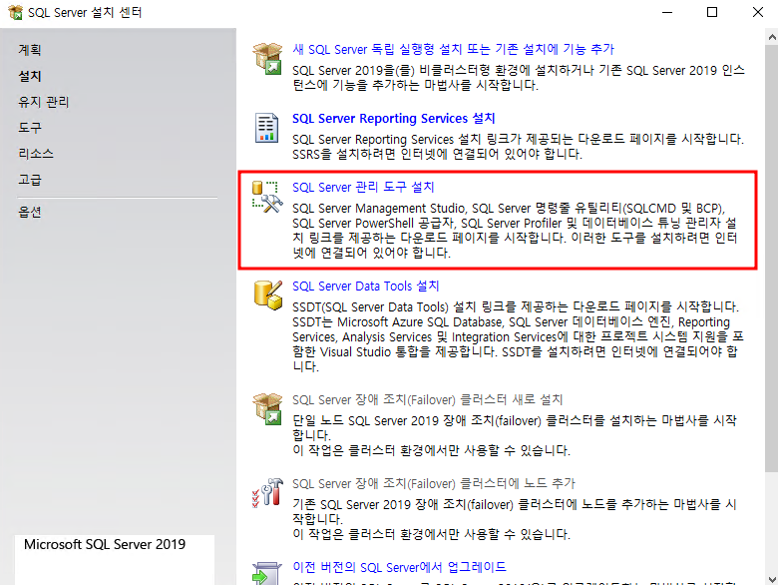
Task: Click the Microsoft SQL Server 2019 label
Action: 105,544
